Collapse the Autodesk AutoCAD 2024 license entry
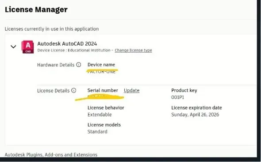Viewport: 261px width, 162px height. click(x=13, y=46)
